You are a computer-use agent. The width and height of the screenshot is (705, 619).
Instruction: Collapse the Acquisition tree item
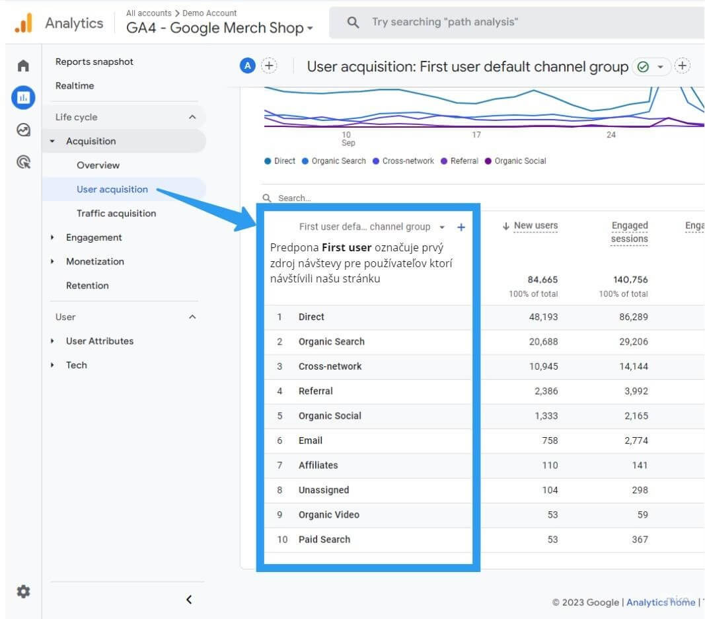52,141
